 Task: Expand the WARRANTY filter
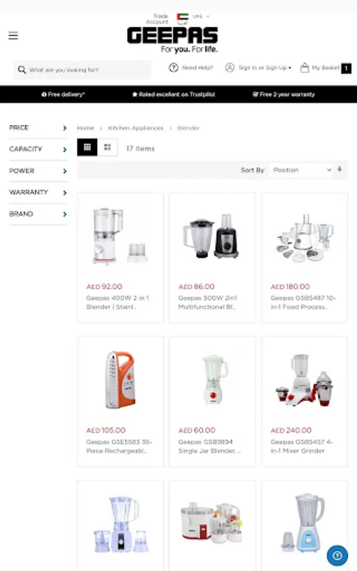38,192
